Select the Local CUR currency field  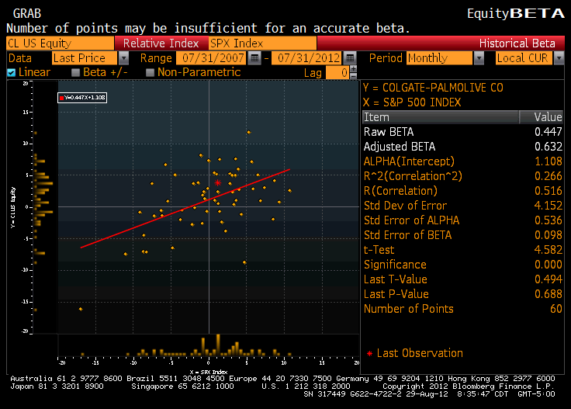click(x=524, y=58)
